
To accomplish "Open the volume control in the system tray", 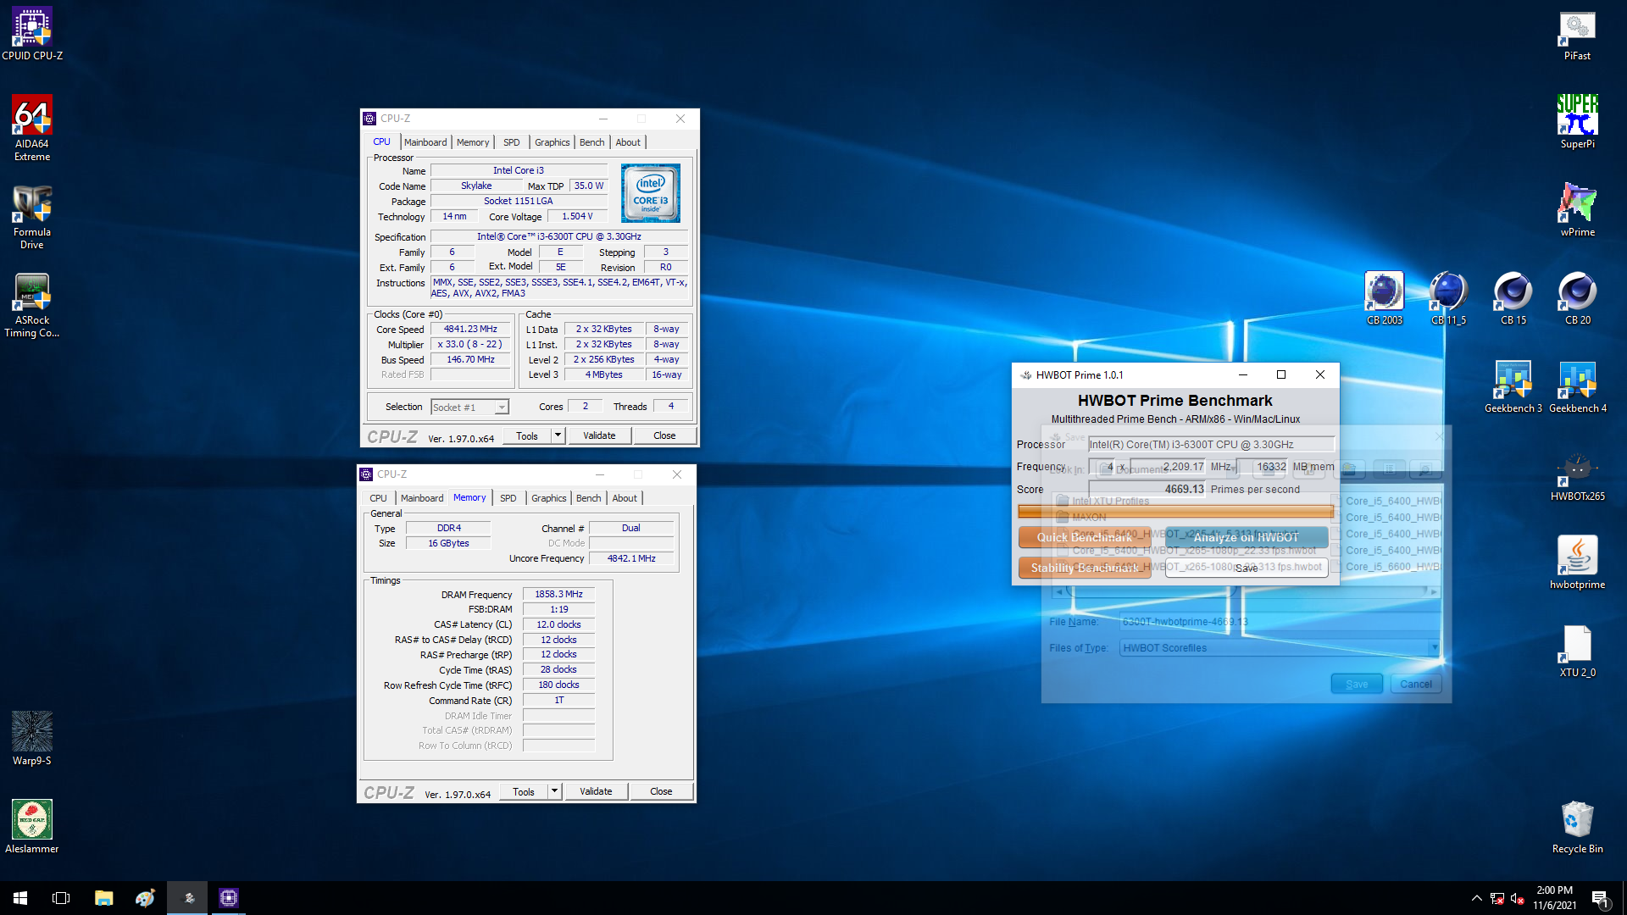I will tap(1517, 898).
